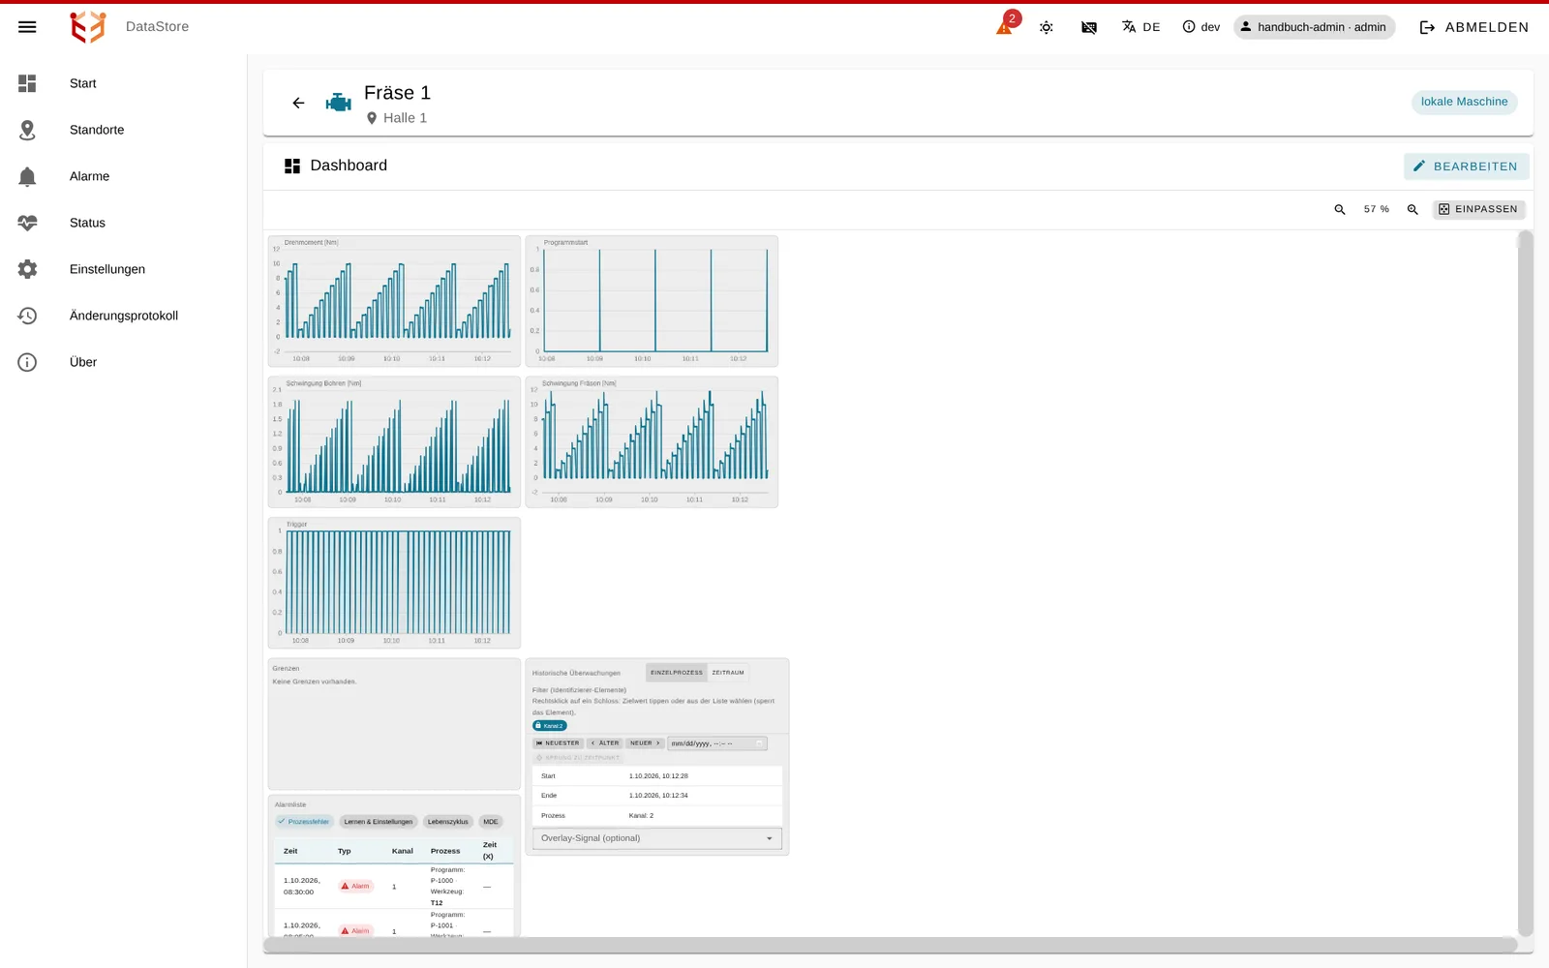Click the 57 % zoom value

coord(1376,209)
